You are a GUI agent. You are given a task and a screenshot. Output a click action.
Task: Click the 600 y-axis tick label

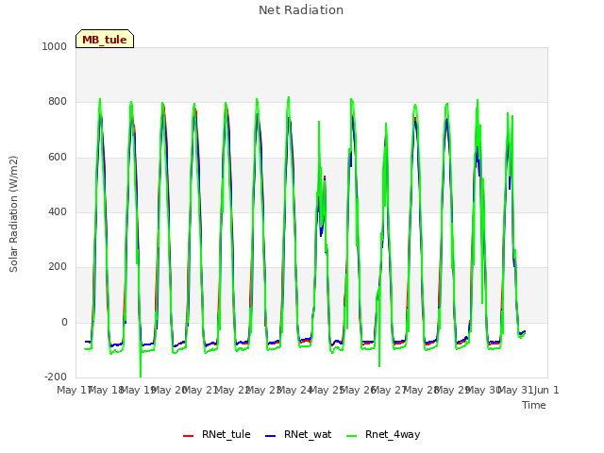pos(58,157)
